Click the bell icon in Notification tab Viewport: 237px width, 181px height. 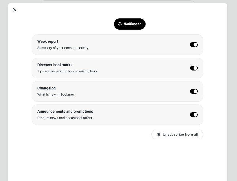tap(120, 24)
